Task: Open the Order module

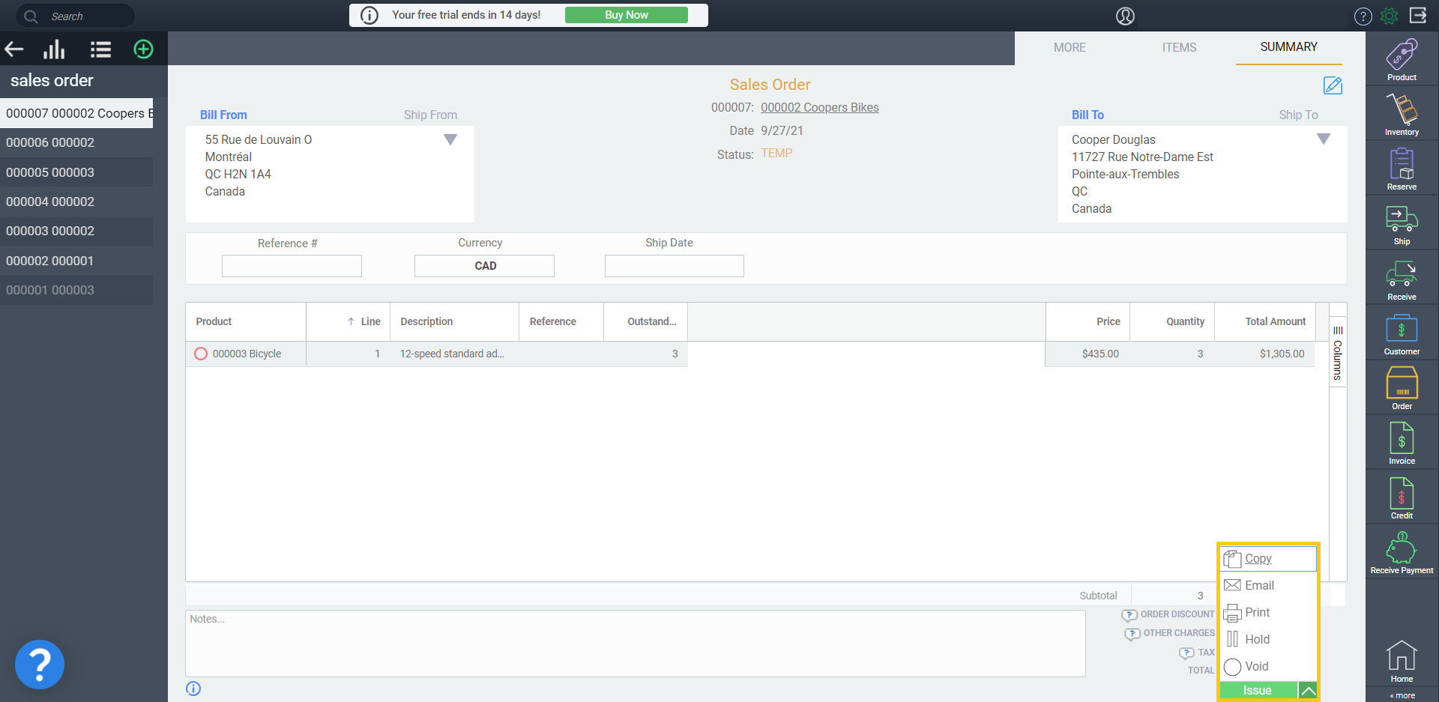Action: tap(1402, 388)
